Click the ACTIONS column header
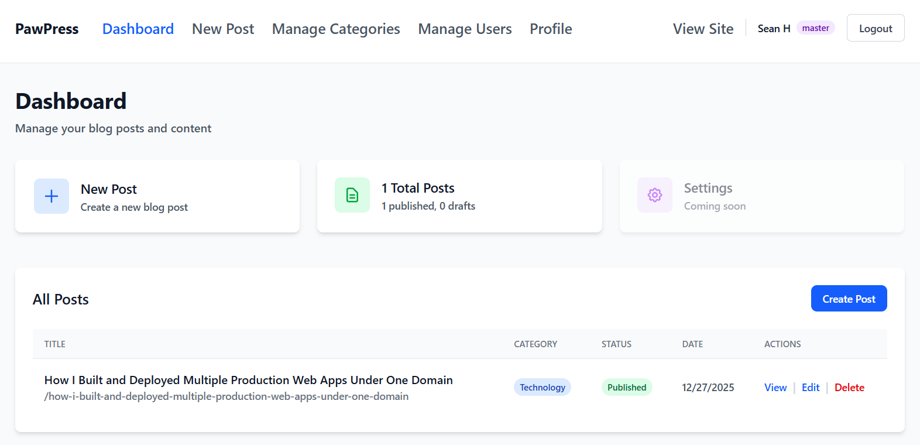 [x=782, y=344]
